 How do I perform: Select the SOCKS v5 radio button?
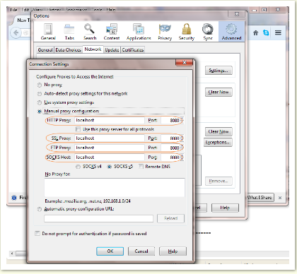[x=110, y=167]
